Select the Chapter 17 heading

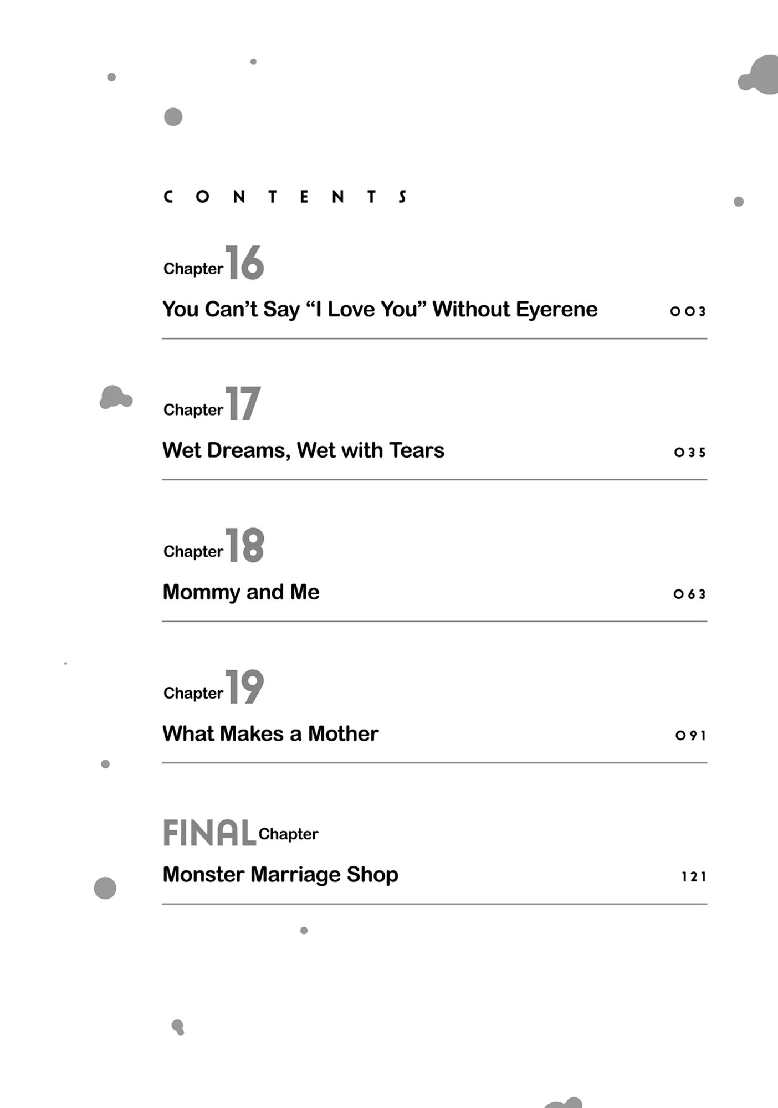coord(212,405)
